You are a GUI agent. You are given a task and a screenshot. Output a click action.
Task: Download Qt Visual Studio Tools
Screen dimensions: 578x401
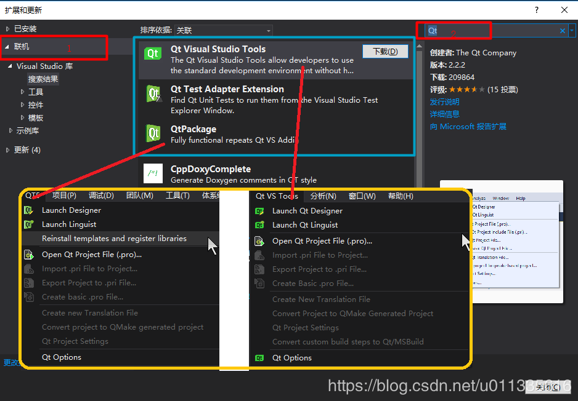tap(385, 52)
